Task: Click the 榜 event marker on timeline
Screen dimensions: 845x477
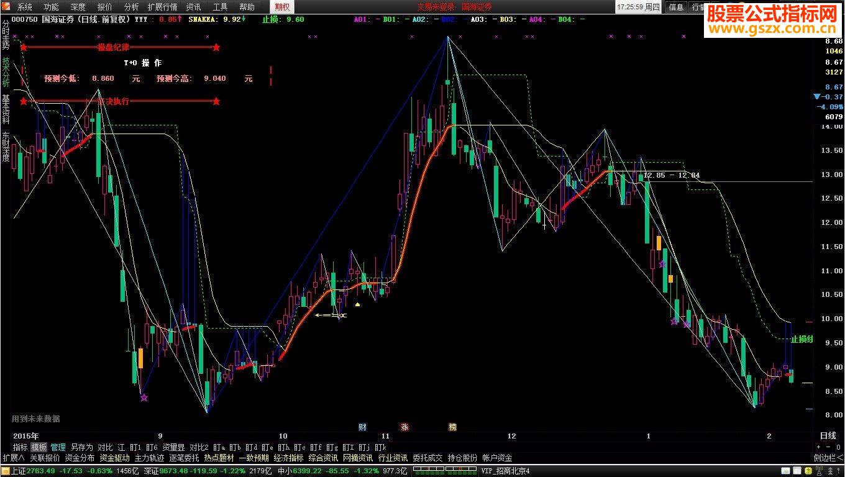Action: point(452,427)
